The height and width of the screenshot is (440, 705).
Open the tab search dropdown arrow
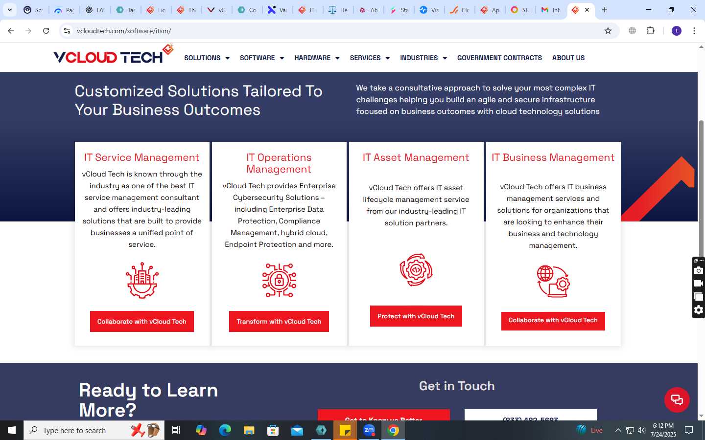[x=10, y=10]
